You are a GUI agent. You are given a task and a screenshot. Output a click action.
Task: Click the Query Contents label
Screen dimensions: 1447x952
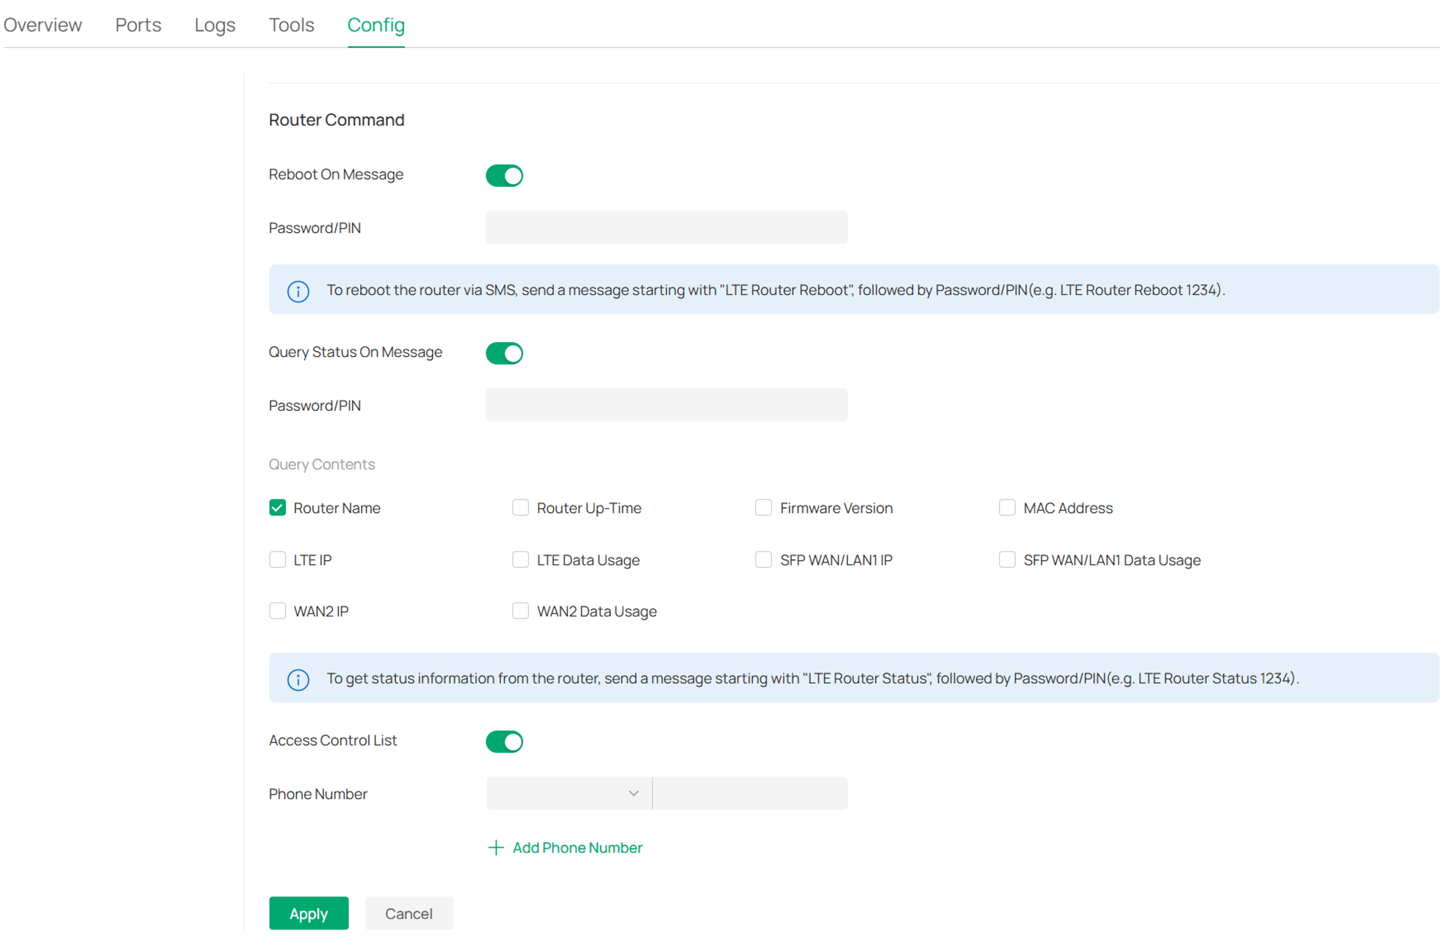click(322, 464)
